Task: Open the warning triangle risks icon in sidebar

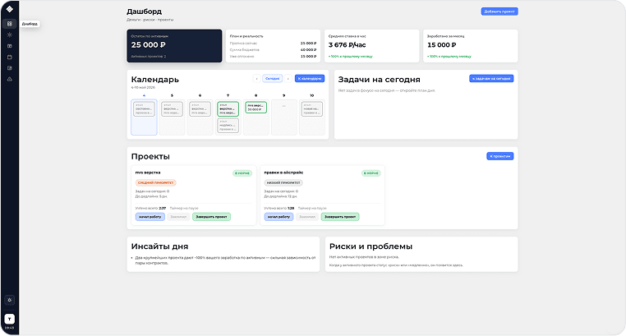Action: 10,79
